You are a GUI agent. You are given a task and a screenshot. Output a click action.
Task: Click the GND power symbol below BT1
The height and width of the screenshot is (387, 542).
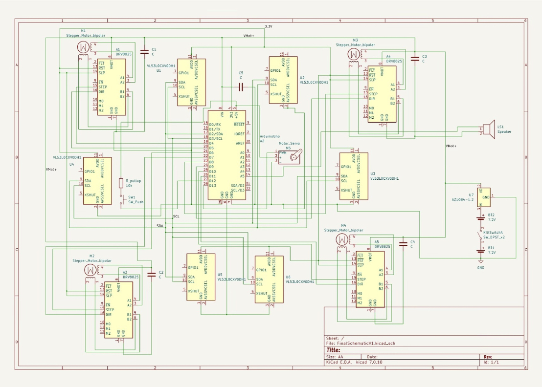pos(481,264)
